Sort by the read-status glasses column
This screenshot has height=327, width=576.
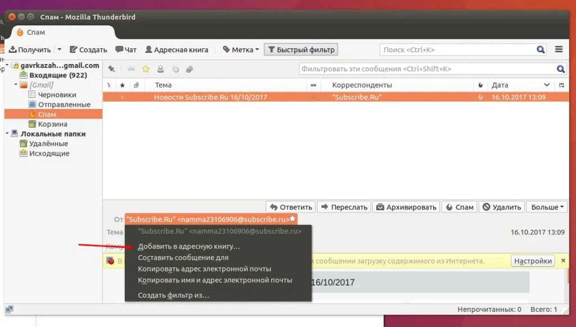pos(313,85)
